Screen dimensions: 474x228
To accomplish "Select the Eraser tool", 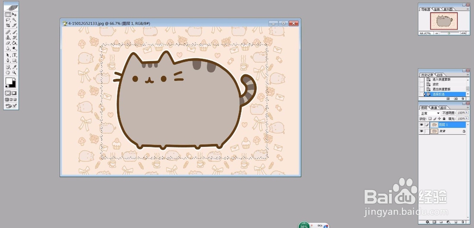I will coord(8,43).
